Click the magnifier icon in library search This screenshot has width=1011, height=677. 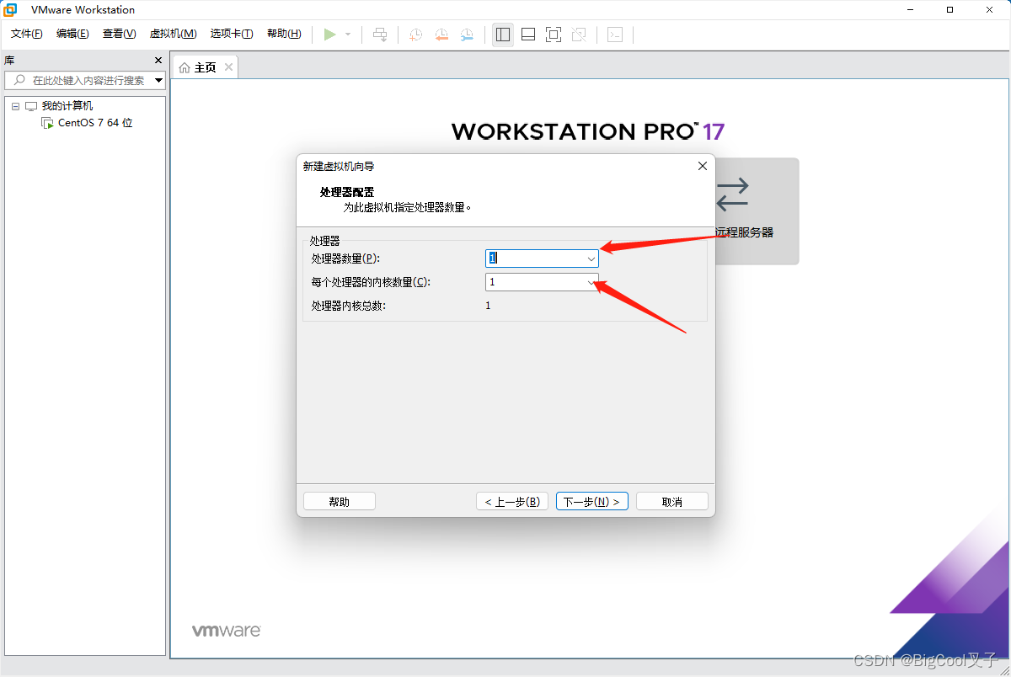click(19, 80)
